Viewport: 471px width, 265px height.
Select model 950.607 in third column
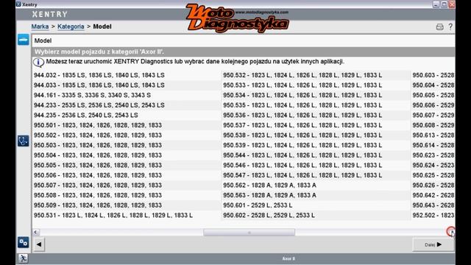(433, 115)
